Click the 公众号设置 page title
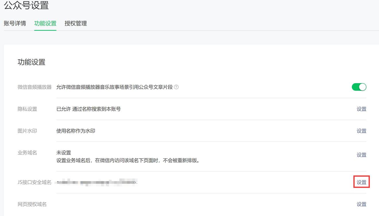The height and width of the screenshot is (216, 379). pyautogui.click(x=26, y=5)
